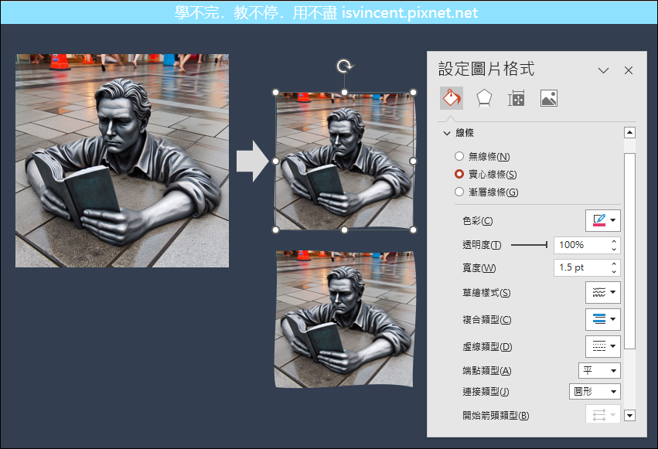Open the 端點類型(A) cap type dropdown
658x449 pixels.
(599, 371)
